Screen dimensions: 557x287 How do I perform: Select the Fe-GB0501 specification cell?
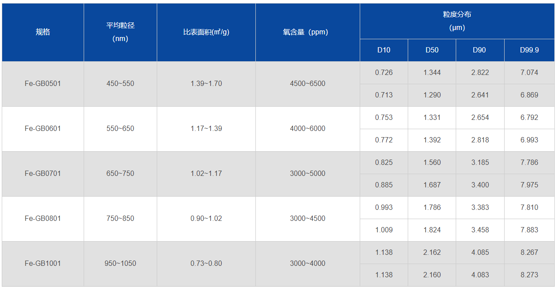[x=43, y=84]
